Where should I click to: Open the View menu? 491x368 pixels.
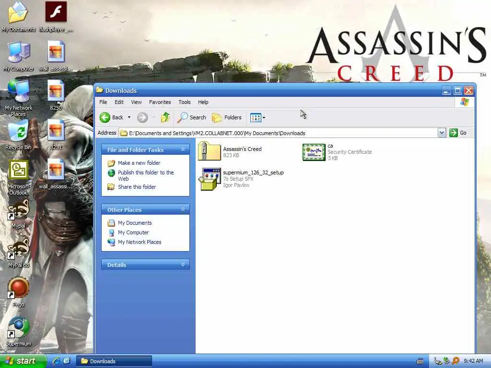pyautogui.click(x=136, y=103)
